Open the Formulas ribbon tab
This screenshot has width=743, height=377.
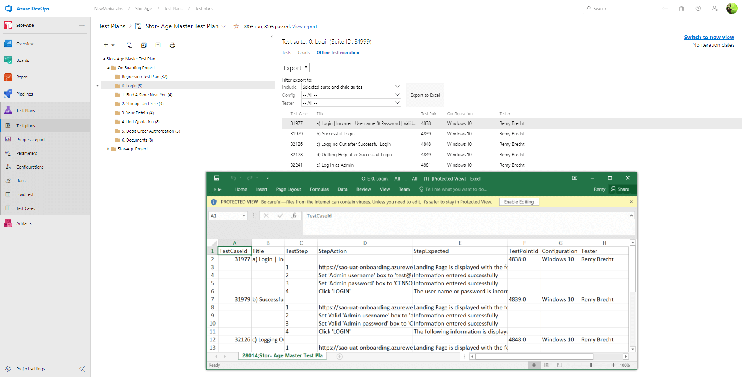319,189
